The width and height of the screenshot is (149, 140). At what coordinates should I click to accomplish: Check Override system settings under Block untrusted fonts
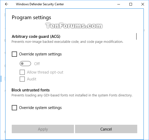(14, 108)
